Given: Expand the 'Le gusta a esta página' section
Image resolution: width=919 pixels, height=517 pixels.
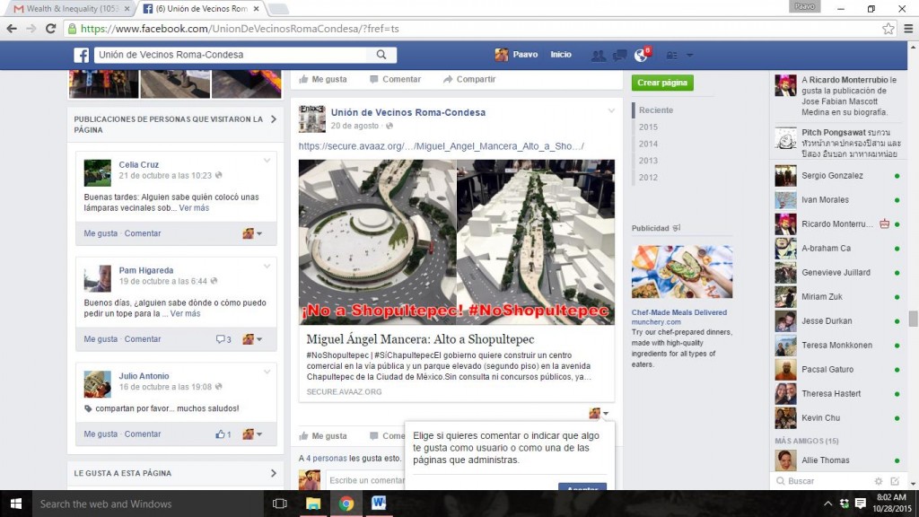Looking at the screenshot, I should coord(273,473).
